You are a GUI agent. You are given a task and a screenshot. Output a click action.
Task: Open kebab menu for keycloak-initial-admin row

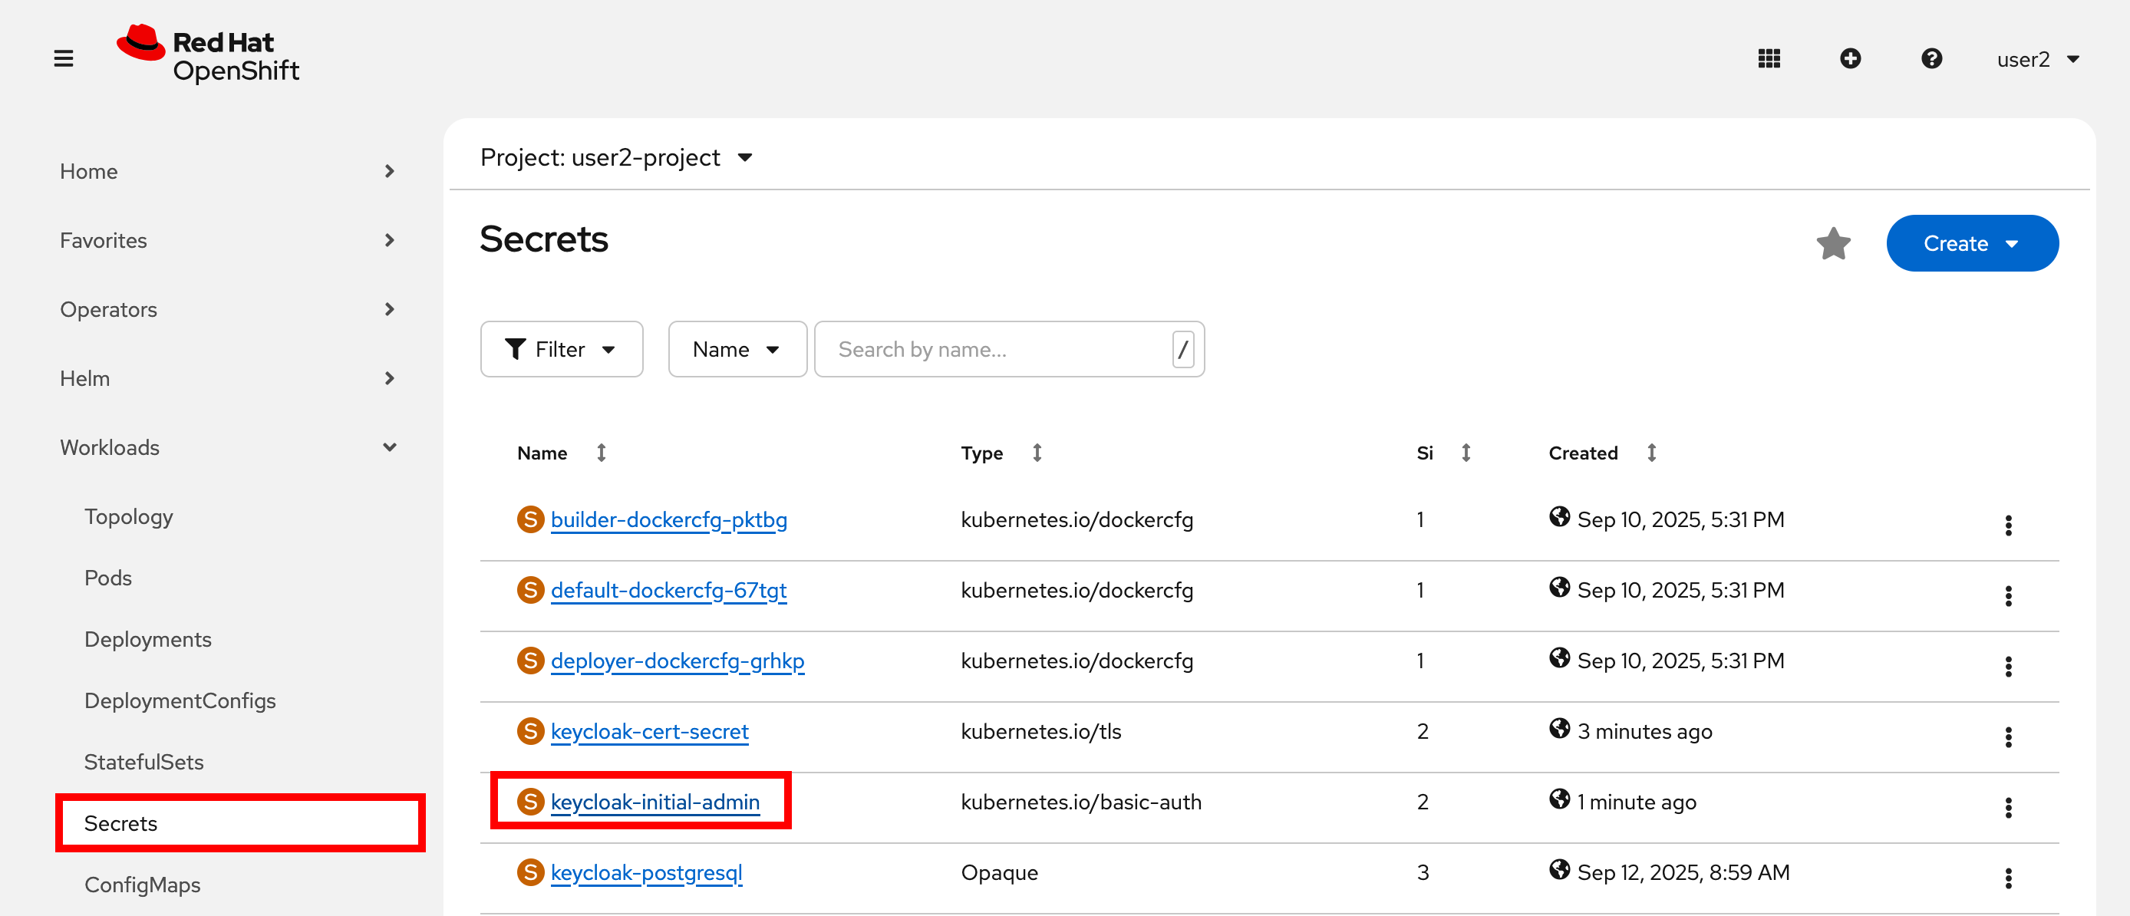[x=2008, y=808]
